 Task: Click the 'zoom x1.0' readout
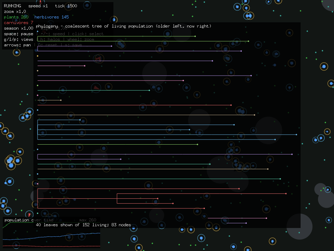click(x=15, y=12)
